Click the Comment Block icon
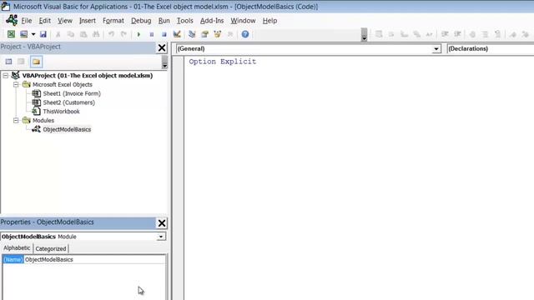The image size is (534, 300). (x=486, y=34)
